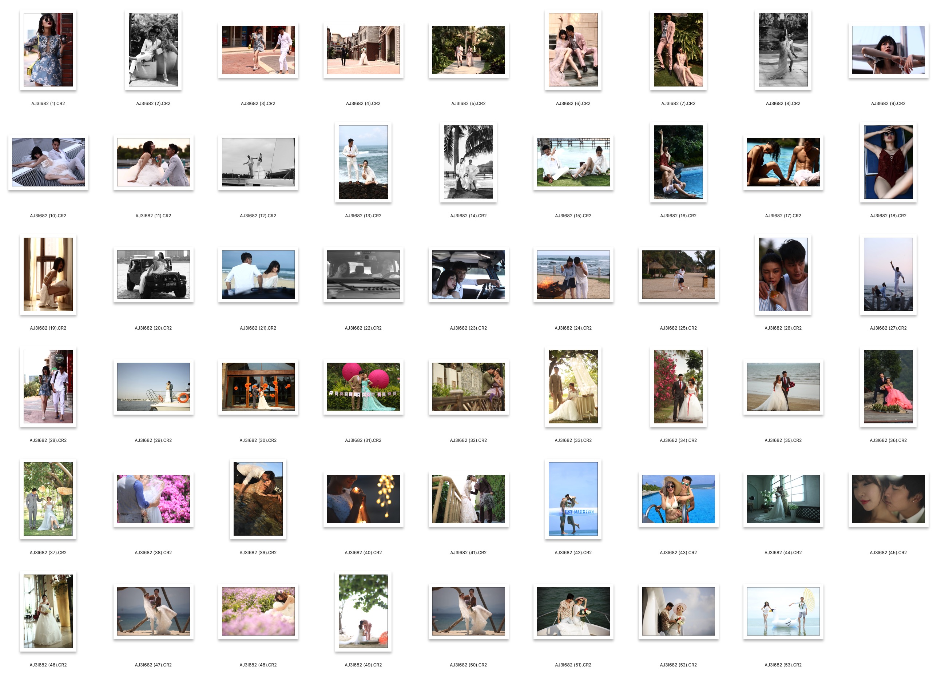Select the pool photo AJ3I682 (17).CR2
The image size is (937, 685).
click(x=783, y=162)
